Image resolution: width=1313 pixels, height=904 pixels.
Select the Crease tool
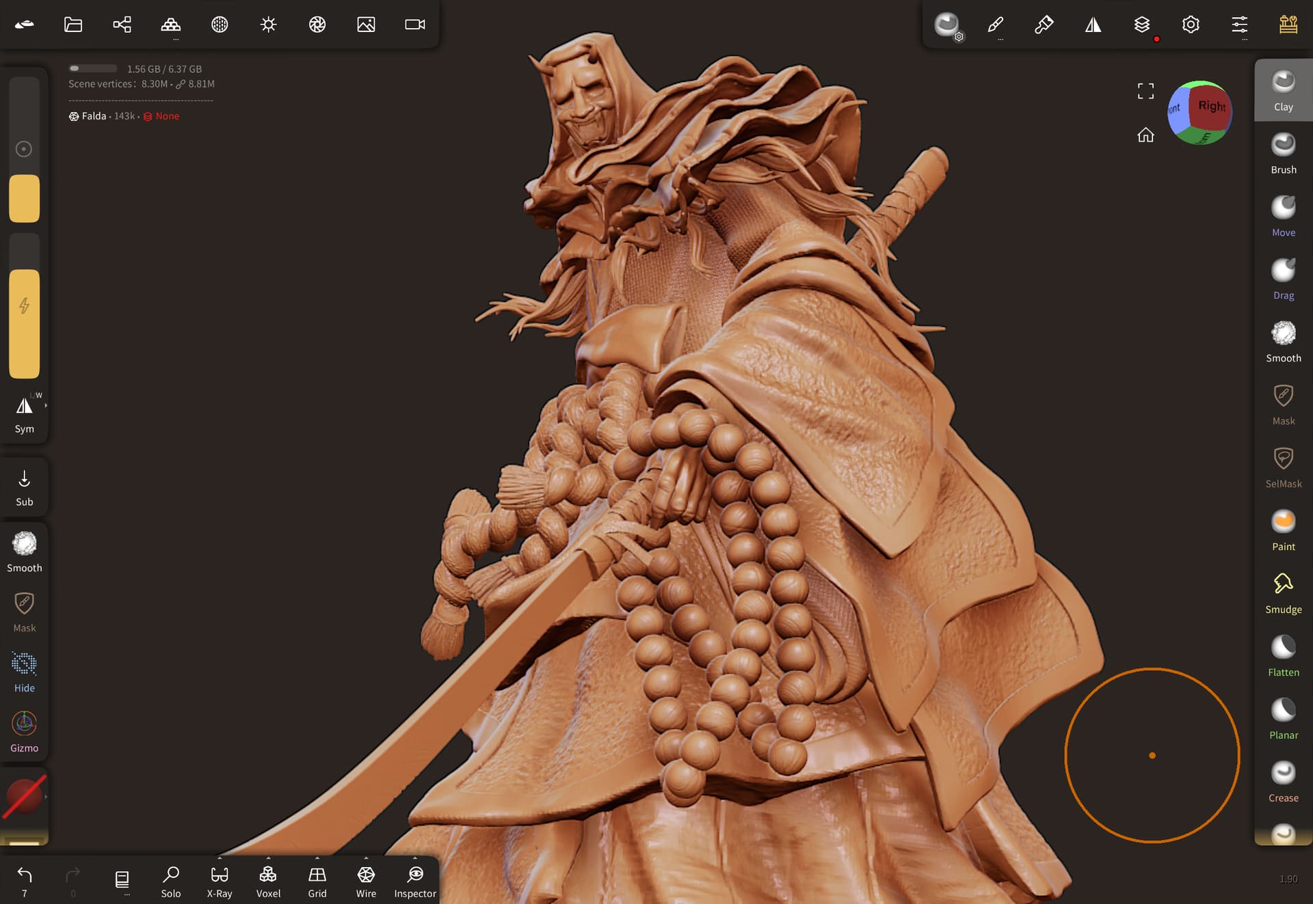point(1283,781)
